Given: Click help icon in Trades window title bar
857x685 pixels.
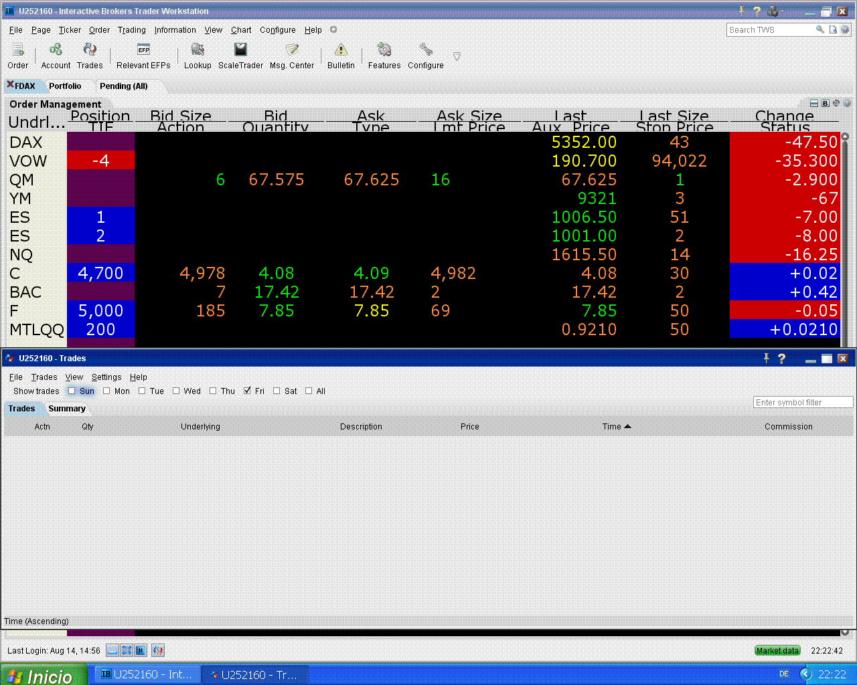Looking at the screenshot, I should click(781, 359).
